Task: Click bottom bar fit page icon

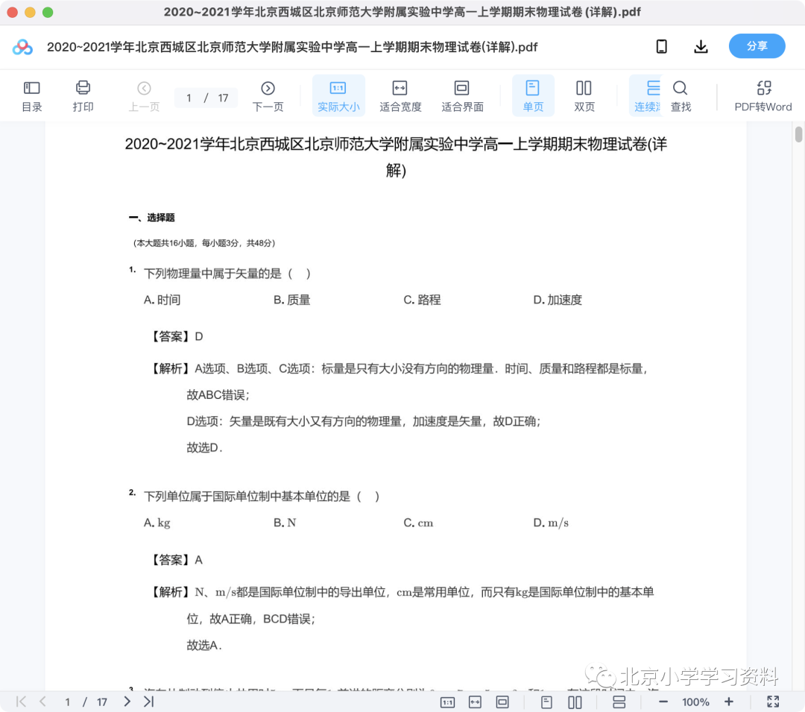Action: tap(502, 702)
